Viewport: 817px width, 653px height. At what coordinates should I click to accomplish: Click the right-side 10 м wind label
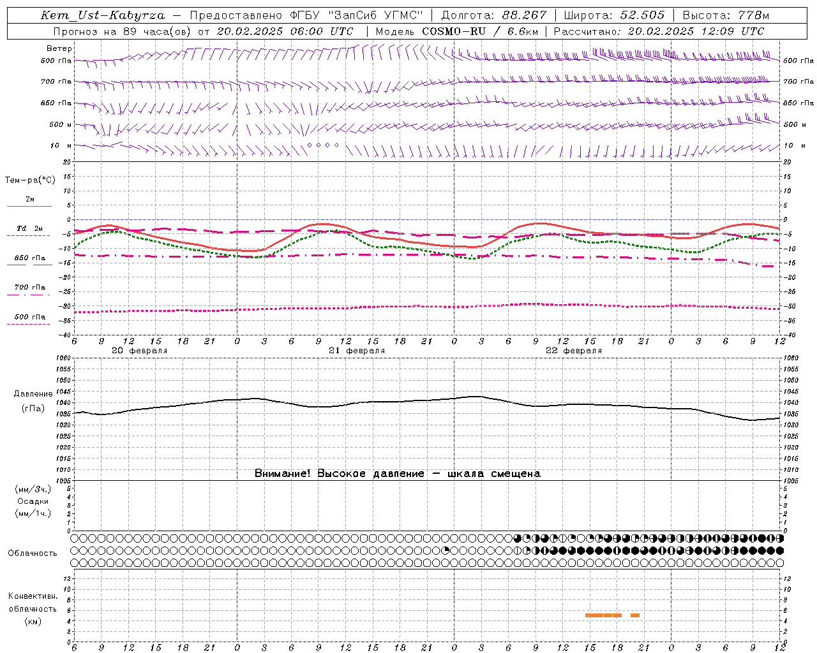click(793, 145)
